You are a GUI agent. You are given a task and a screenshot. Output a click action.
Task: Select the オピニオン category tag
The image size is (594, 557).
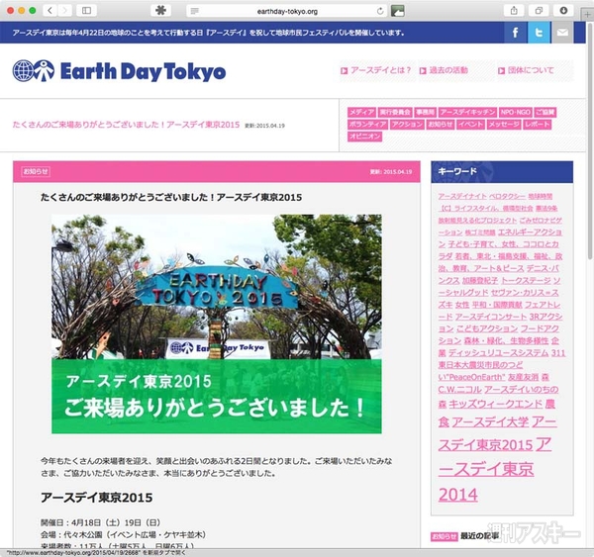(x=364, y=137)
